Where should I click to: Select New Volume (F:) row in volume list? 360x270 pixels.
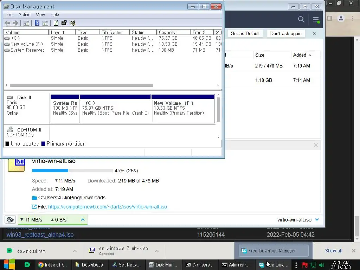[x=112, y=44]
